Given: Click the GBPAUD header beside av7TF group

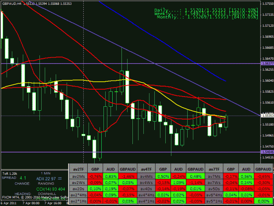Looking at the screenshot, I should pyautogui.click(x=263, y=169).
